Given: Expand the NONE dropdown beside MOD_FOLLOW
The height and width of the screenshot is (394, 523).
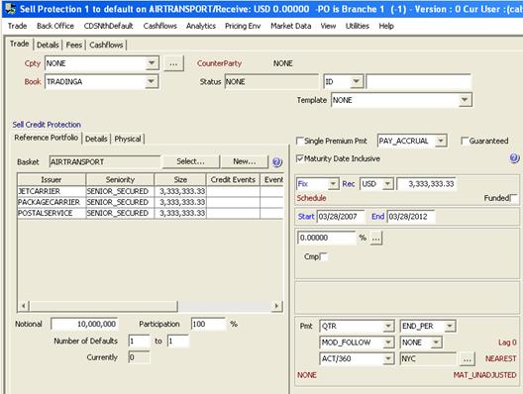Looking at the screenshot, I should click(x=436, y=343).
